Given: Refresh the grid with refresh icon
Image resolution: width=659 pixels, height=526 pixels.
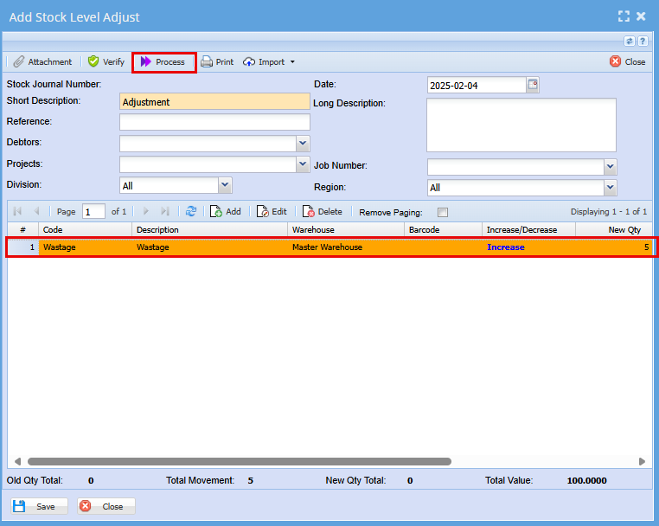Looking at the screenshot, I should coord(191,211).
